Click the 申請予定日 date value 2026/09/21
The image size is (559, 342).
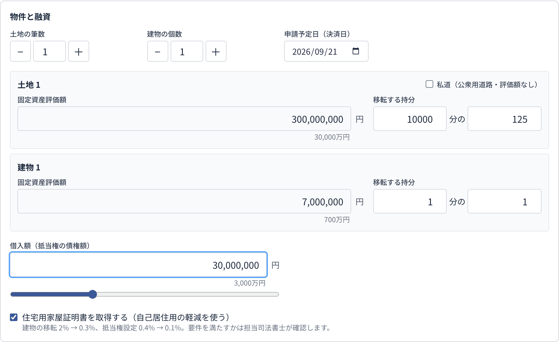(x=314, y=52)
